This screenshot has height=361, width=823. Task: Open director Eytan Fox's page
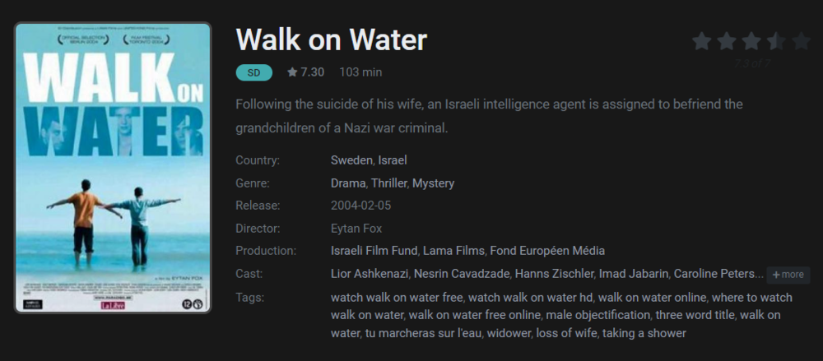coord(356,229)
